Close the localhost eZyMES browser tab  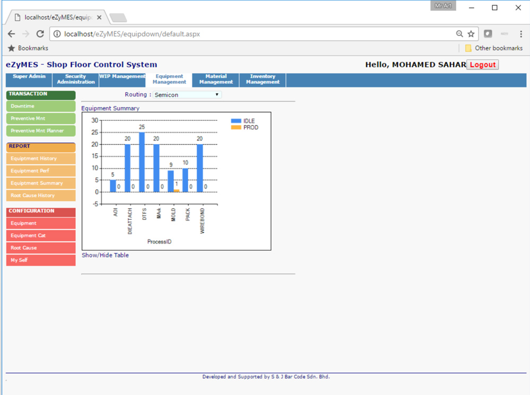[99, 17]
